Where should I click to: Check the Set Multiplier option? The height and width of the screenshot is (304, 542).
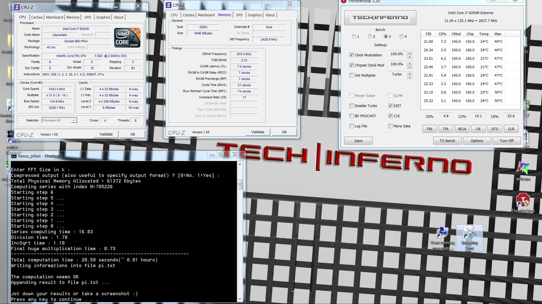point(352,75)
